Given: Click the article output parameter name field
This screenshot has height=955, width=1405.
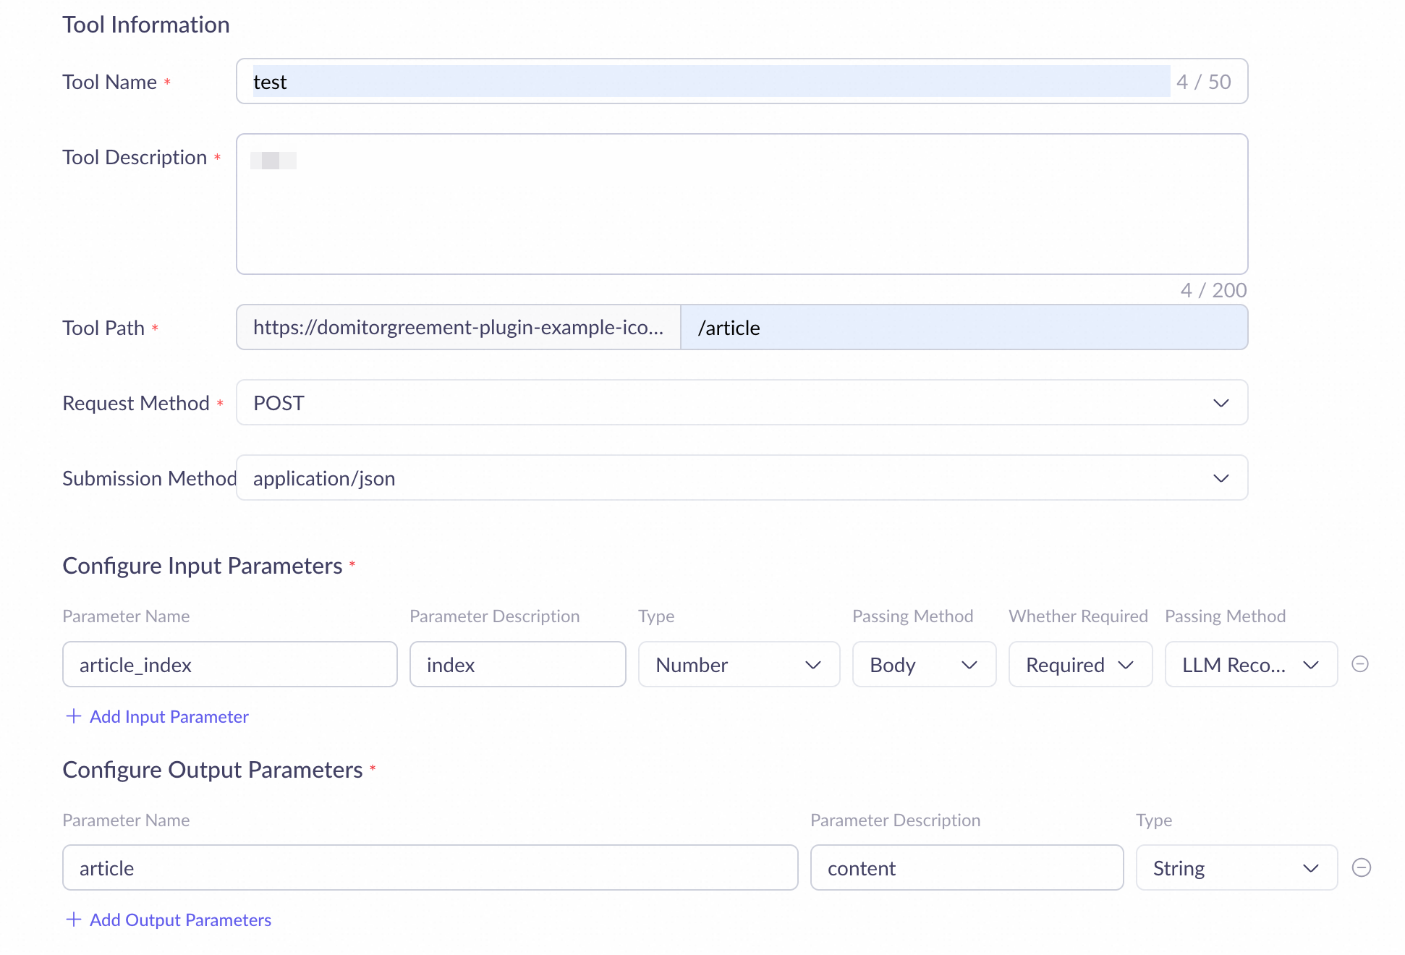Looking at the screenshot, I should tap(430, 868).
